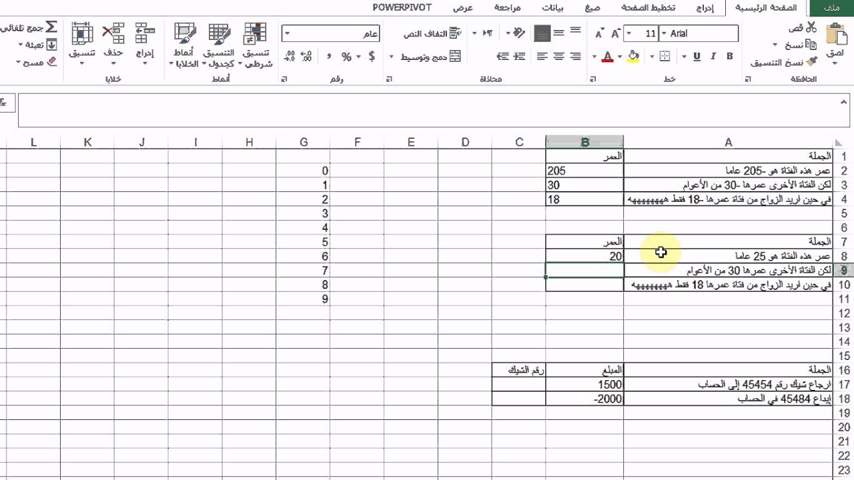Apply the Comma Style number format
This screenshot has height=480, width=854.
[x=329, y=57]
